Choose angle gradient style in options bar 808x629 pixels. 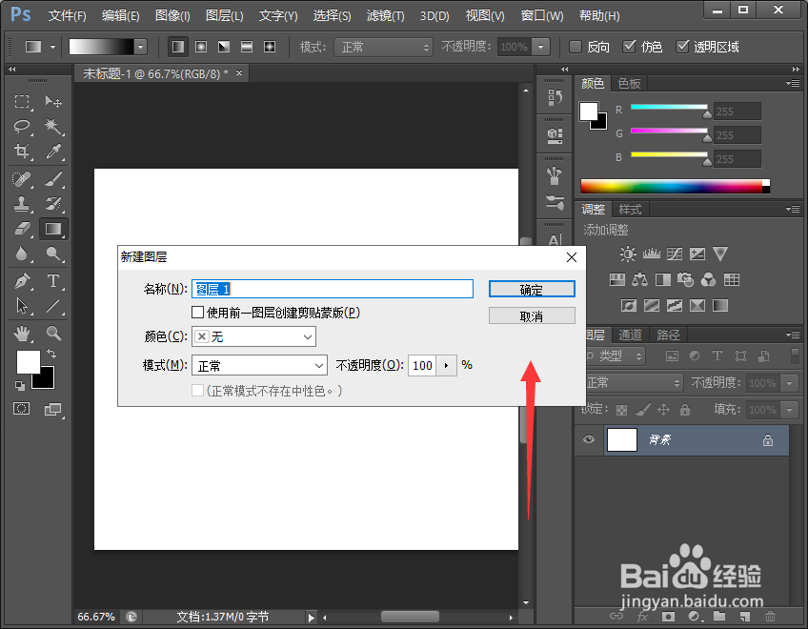click(x=224, y=47)
